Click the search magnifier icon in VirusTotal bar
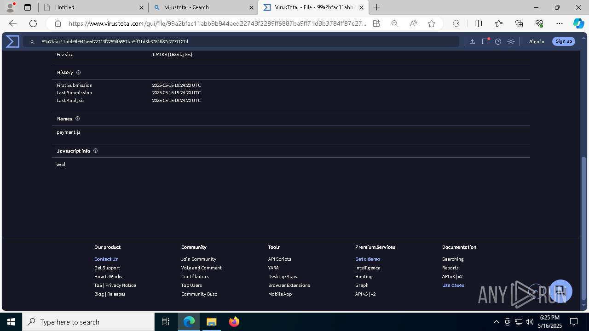Viewport: 589px width, 331px height. click(32, 41)
